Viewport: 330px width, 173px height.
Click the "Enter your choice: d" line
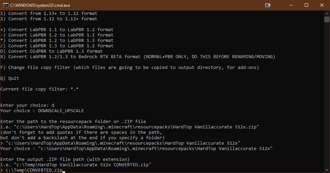pyautogui.click(x=27, y=105)
